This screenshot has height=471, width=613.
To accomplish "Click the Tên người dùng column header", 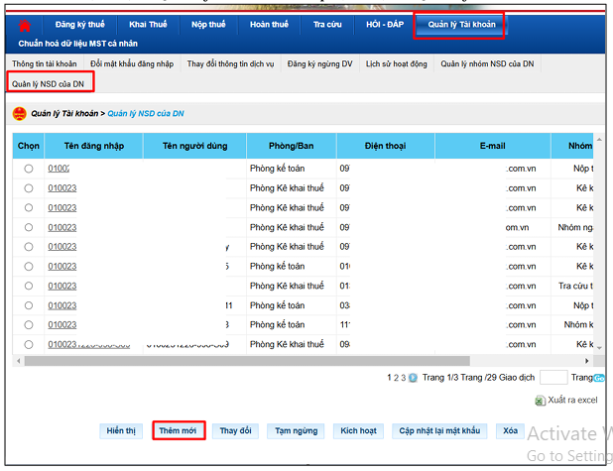I will (x=194, y=146).
